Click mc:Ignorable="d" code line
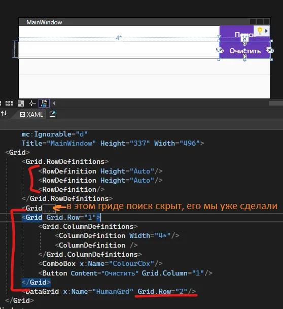 pyautogui.click(x=55, y=134)
